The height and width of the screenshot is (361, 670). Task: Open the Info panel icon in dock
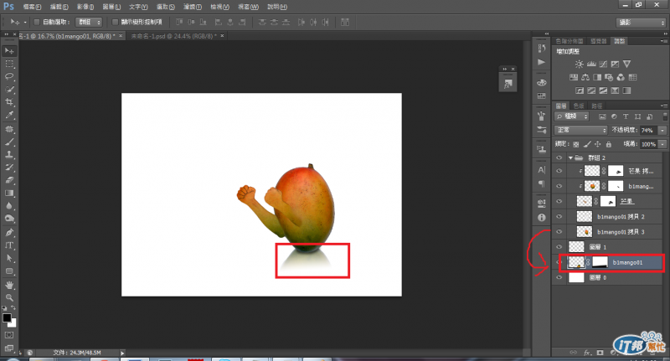(542, 218)
